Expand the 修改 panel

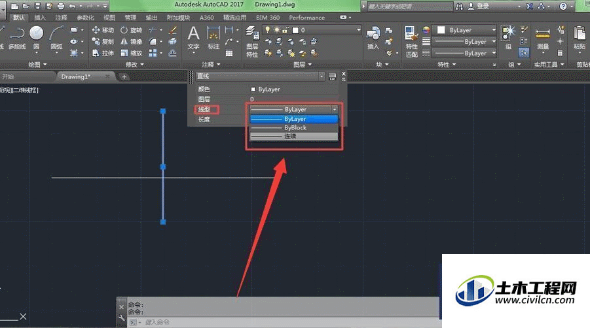pyautogui.click(x=135, y=65)
